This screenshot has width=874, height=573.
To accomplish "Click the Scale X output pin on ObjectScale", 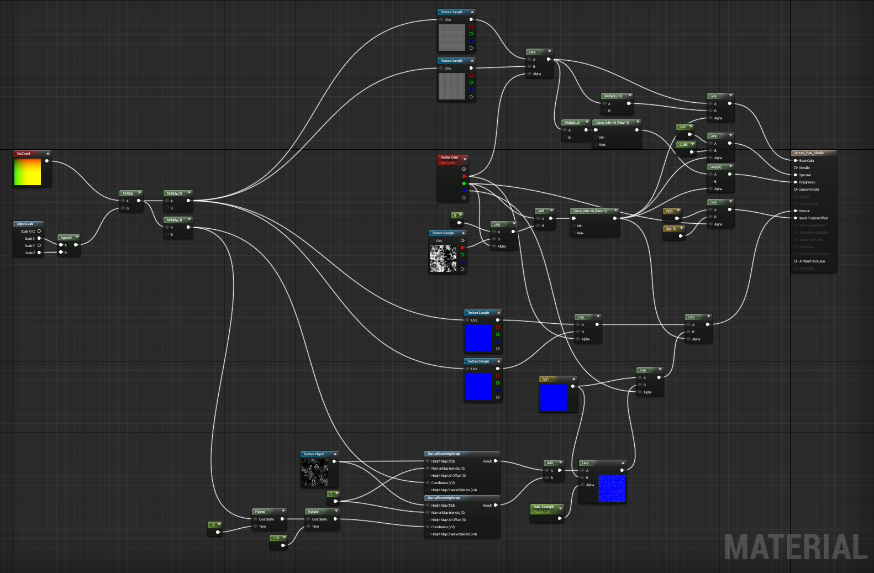I will tap(39, 239).
